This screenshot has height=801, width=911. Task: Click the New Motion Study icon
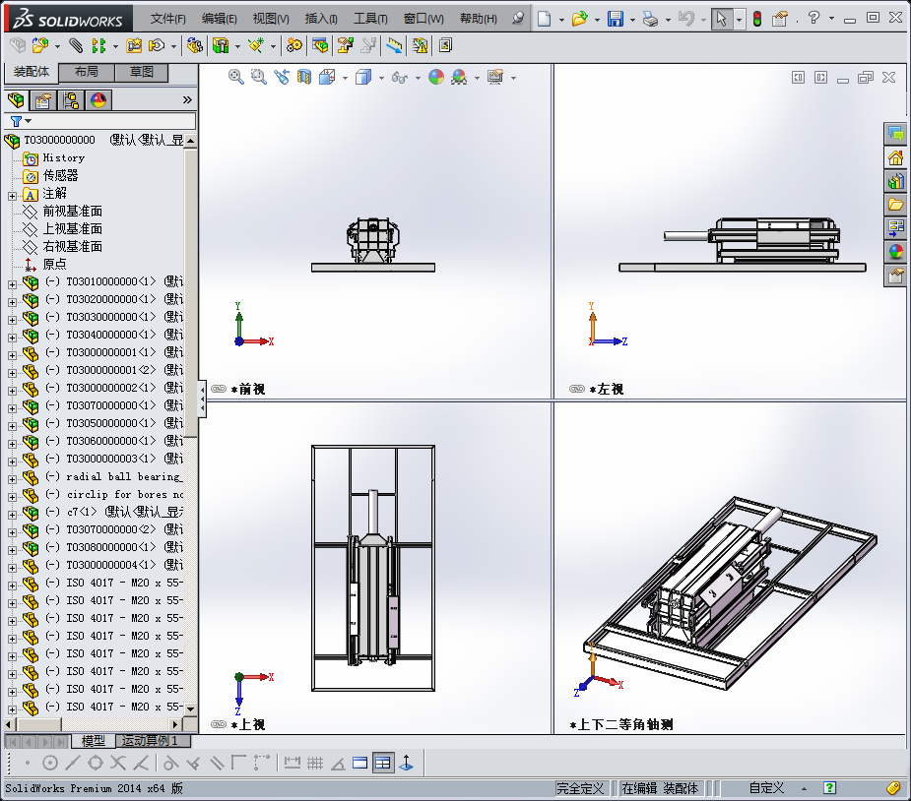(x=294, y=45)
